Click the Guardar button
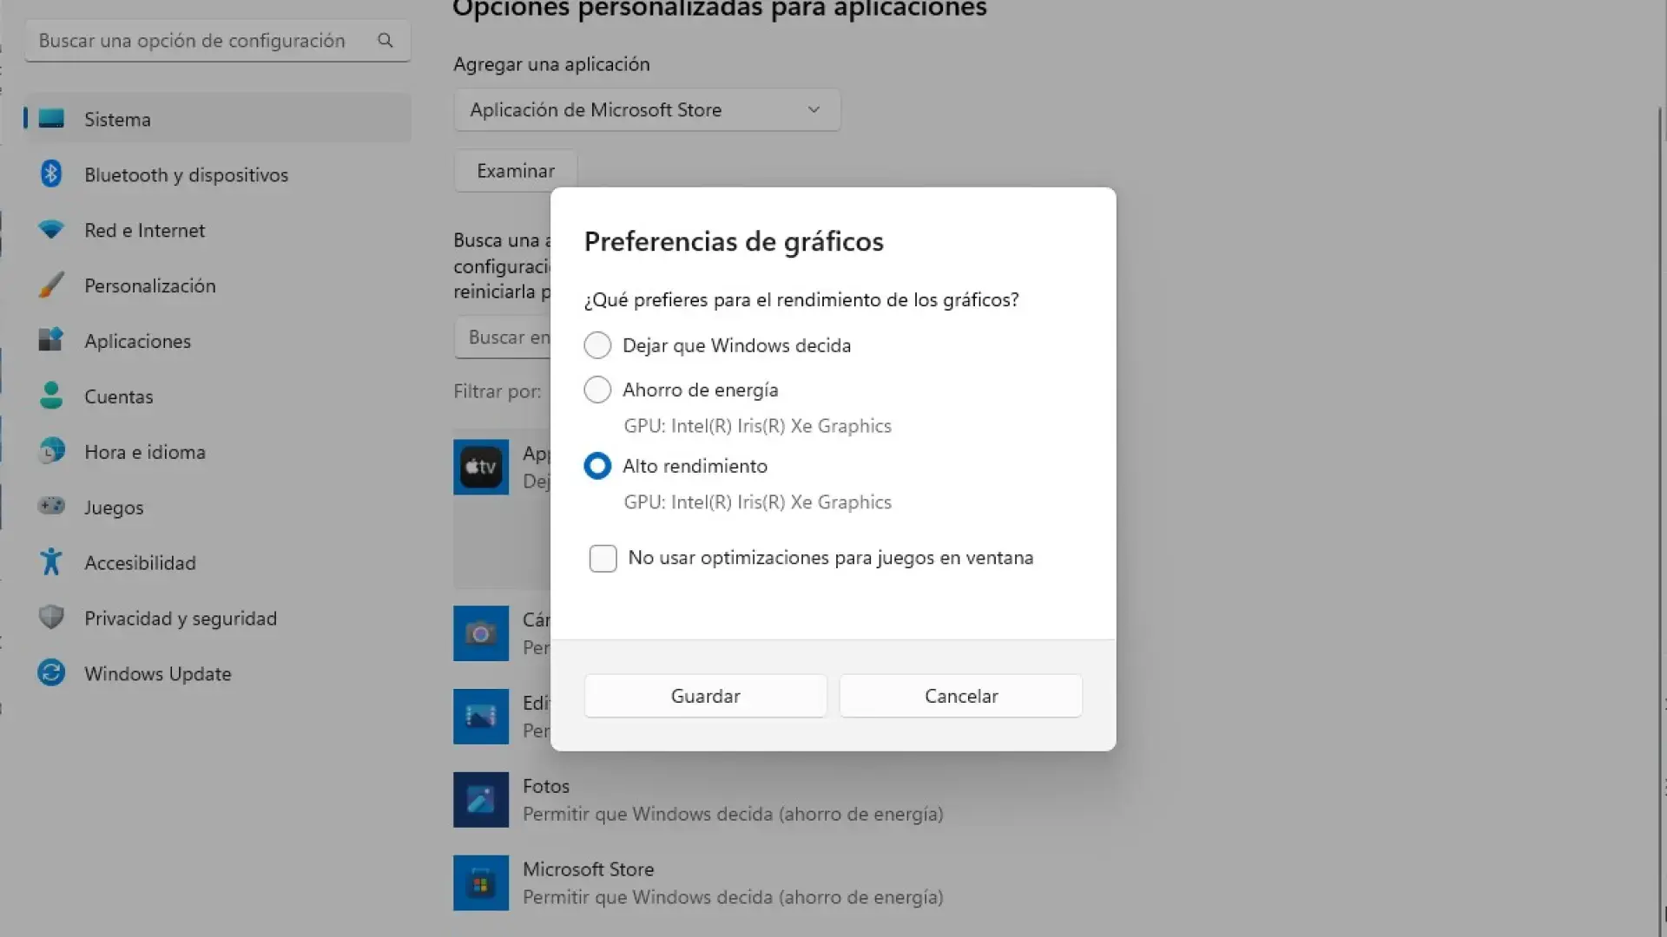The image size is (1667, 937). click(705, 695)
